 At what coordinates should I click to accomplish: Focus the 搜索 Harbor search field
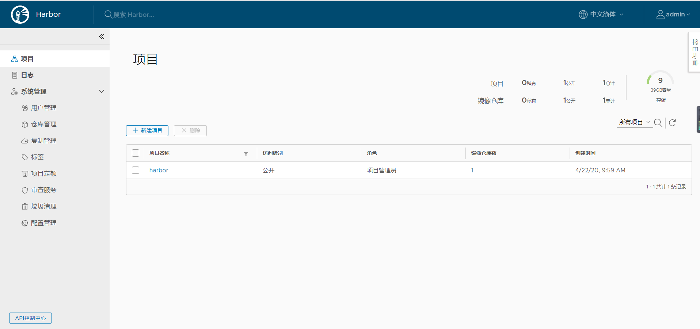click(134, 15)
